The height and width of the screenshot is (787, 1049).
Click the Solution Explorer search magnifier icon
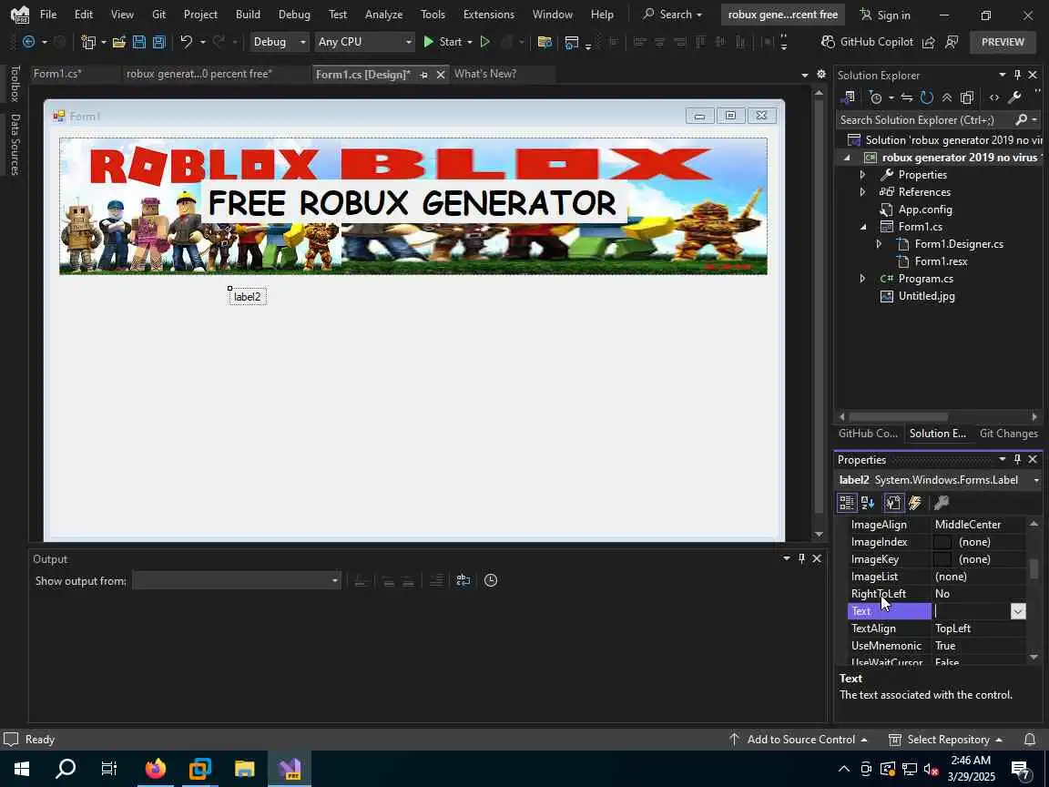tap(1021, 120)
